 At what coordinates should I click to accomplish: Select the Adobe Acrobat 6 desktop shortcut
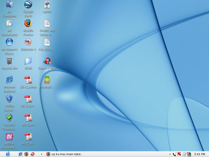click(9, 137)
